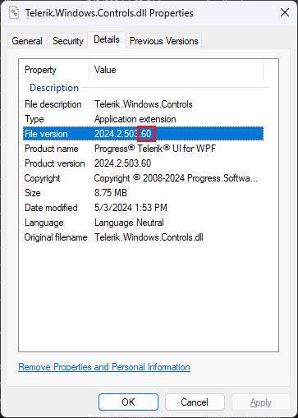Click the File version value 2024.2.503.60
298x418 pixels.
(x=122, y=134)
